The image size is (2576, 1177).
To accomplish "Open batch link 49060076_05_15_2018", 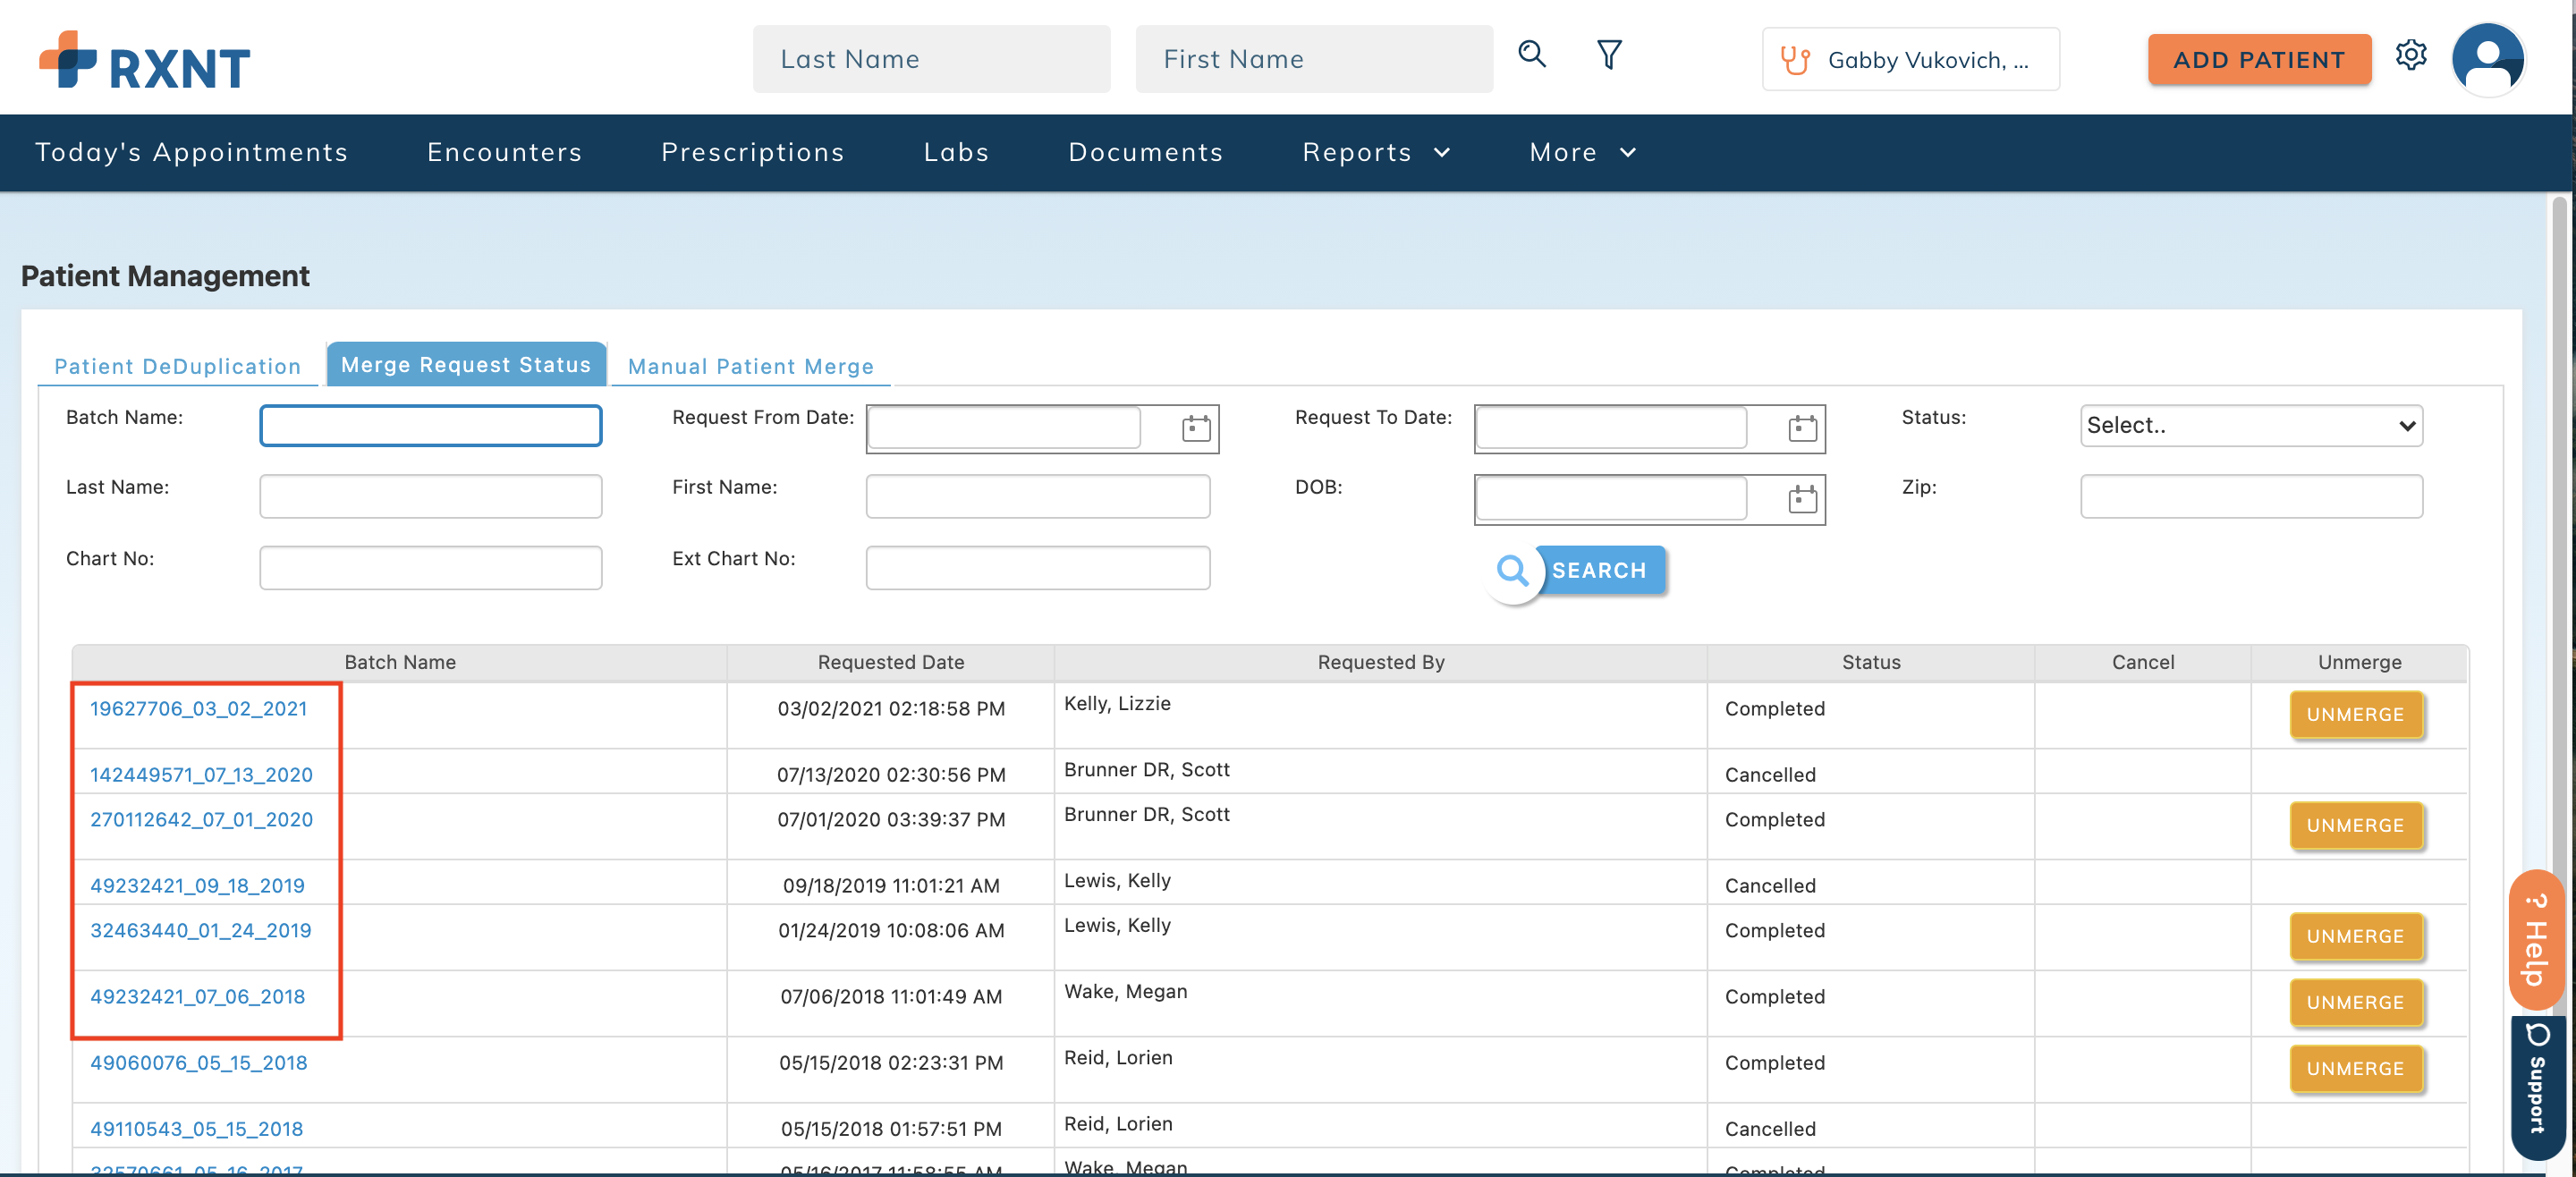I will tap(198, 1062).
